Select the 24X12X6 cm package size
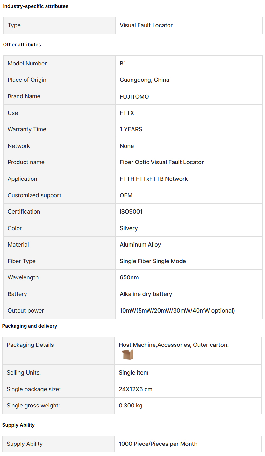 click(136, 389)
